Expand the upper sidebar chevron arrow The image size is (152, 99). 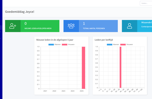(x=0, y=32)
